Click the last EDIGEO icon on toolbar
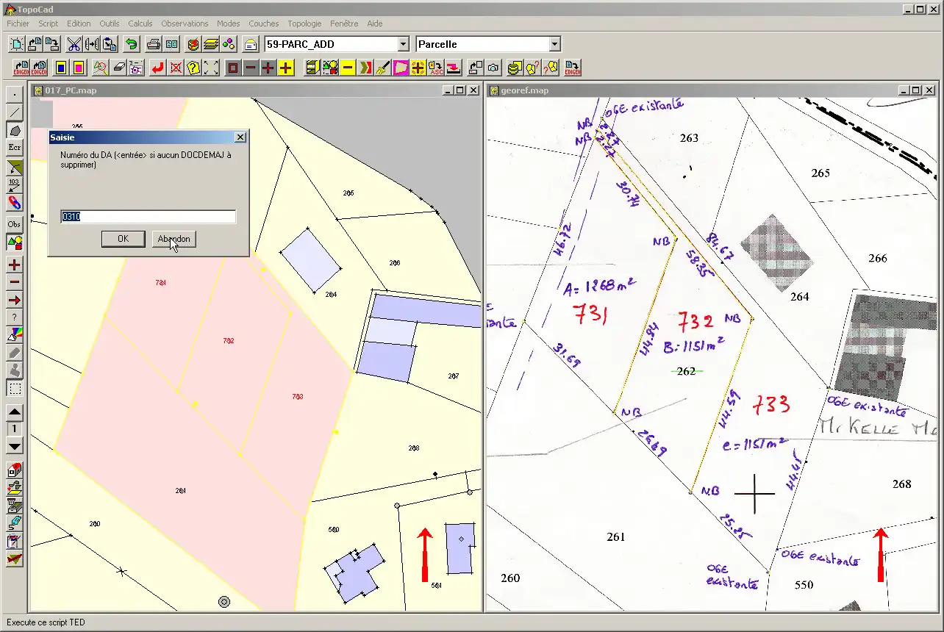 pos(573,68)
